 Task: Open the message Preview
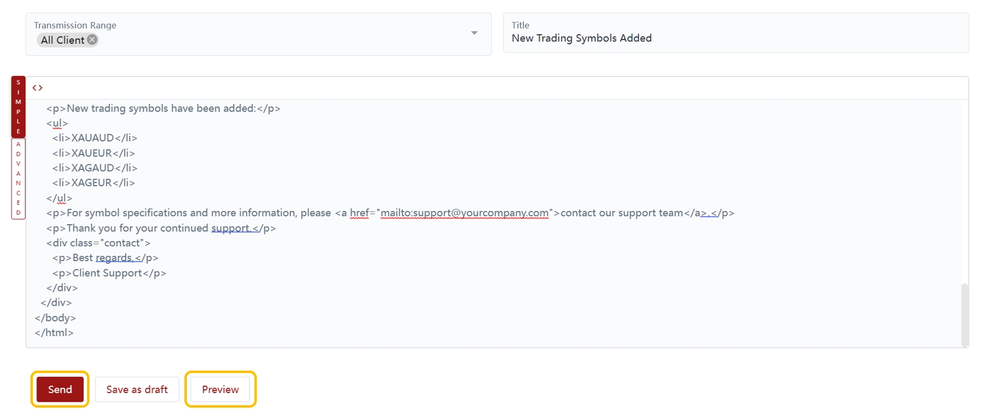pyautogui.click(x=220, y=389)
